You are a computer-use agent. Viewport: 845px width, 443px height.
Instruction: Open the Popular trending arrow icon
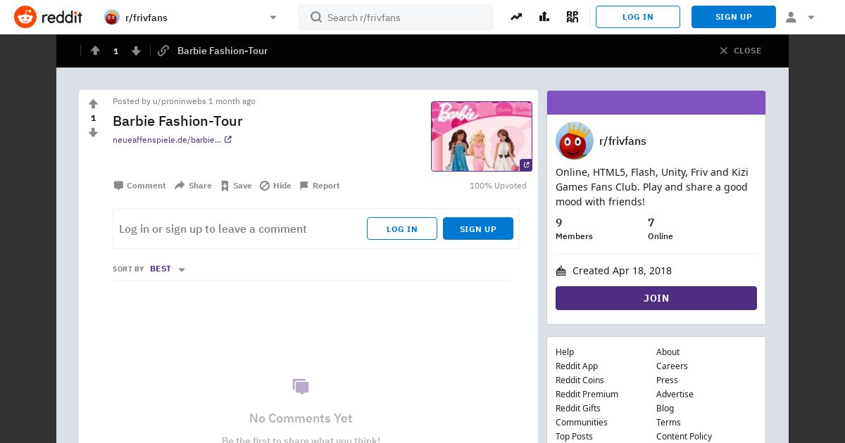click(516, 17)
